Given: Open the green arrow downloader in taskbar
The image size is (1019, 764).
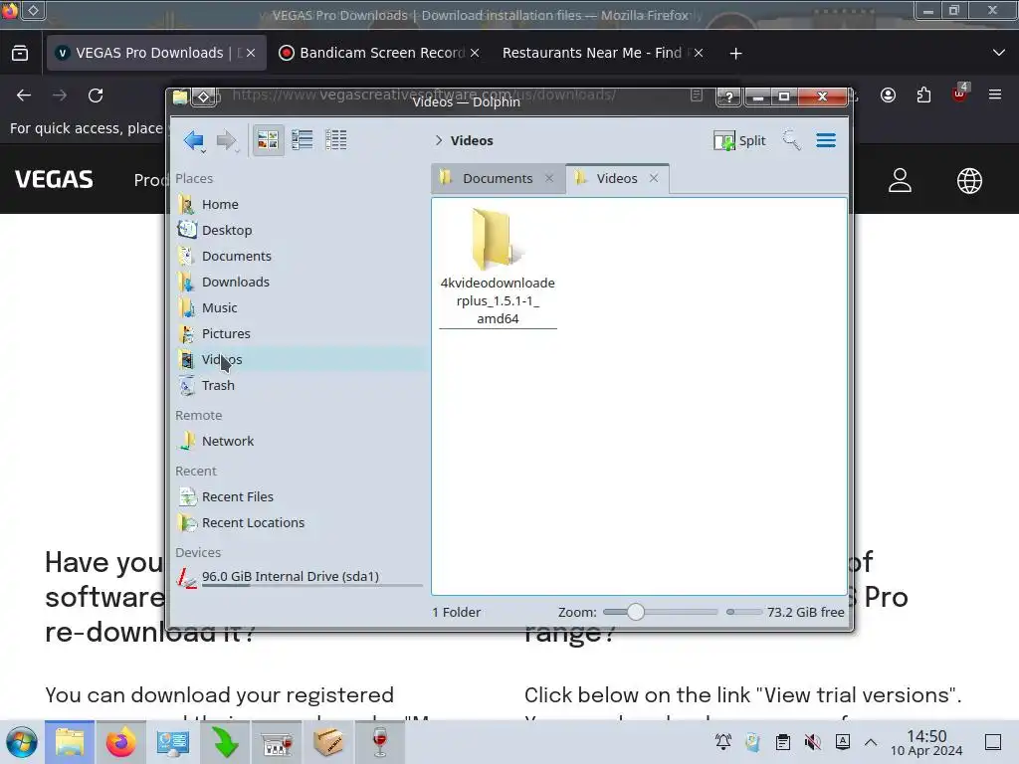Looking at the screenshot, I should point(225,742).
